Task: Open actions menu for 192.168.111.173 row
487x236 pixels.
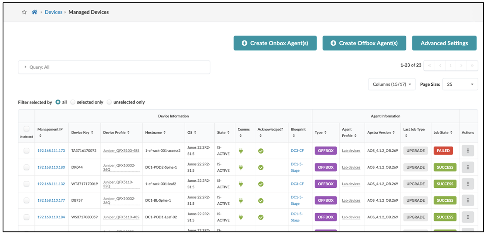Action: coord(468,151)
